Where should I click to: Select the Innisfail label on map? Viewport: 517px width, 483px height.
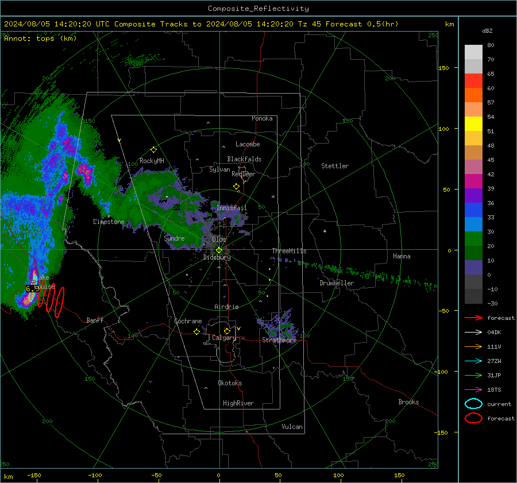coord(232,208)
